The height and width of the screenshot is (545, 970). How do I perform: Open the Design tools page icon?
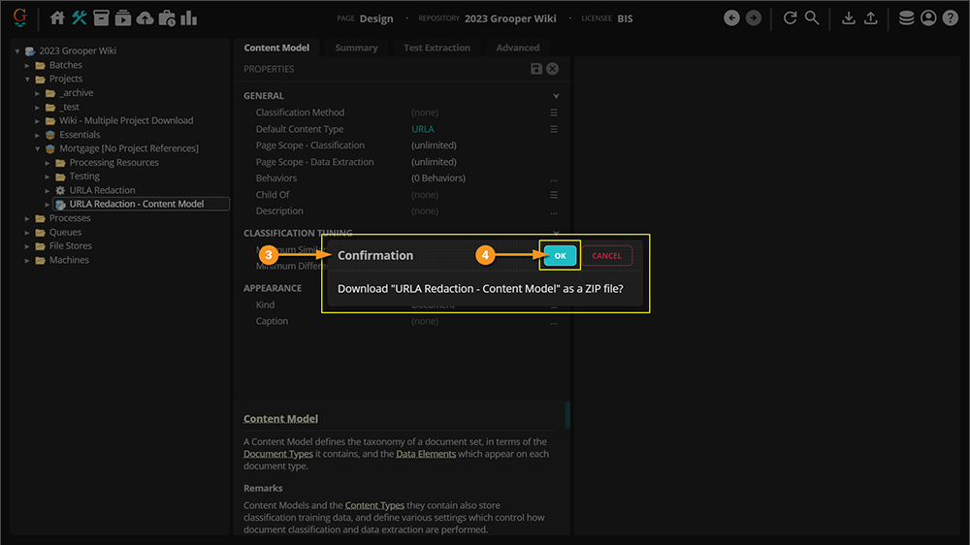80,18
